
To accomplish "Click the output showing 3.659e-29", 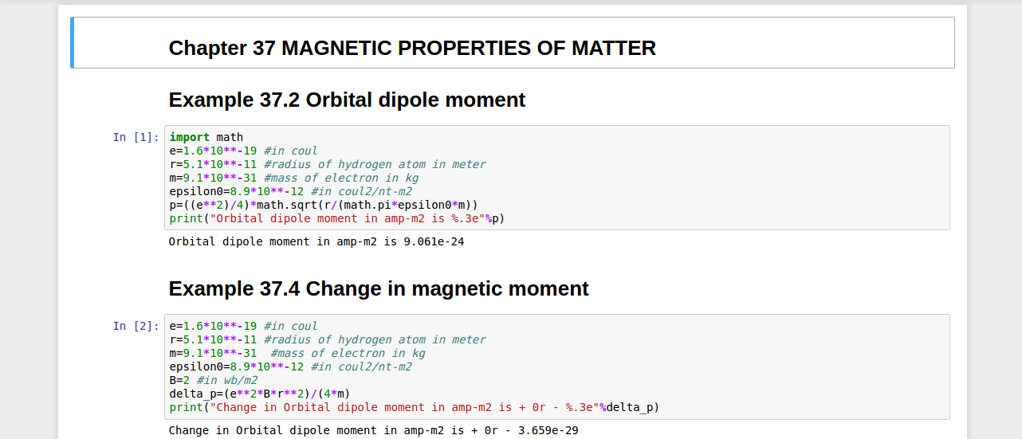I will pyautogui.click(x=373, y=430).
